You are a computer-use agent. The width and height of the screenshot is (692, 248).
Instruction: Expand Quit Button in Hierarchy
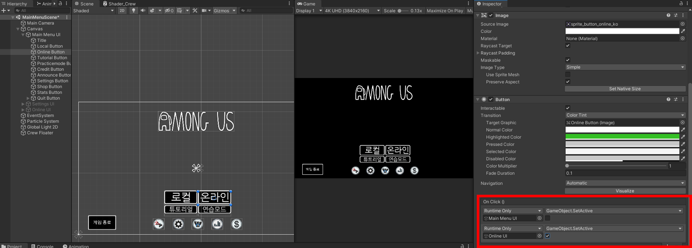28,98
